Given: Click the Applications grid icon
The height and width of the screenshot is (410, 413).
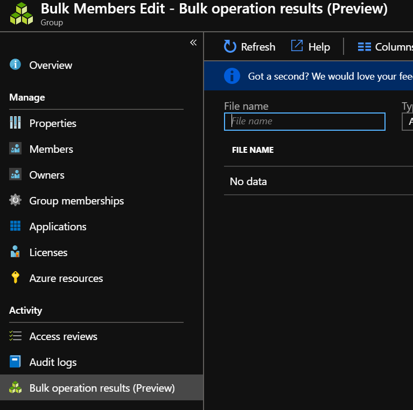Looking at the screenshot, I should point(15,227).
